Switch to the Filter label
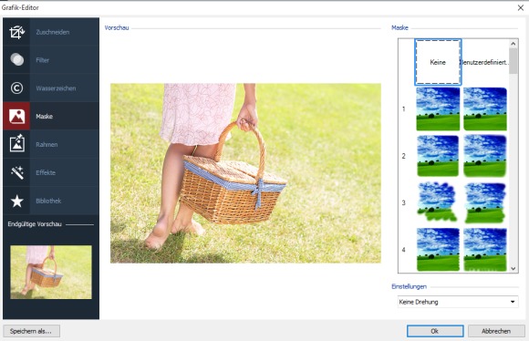Image resolution: width=529 pixels, height=341 pixels. point(43,60)
